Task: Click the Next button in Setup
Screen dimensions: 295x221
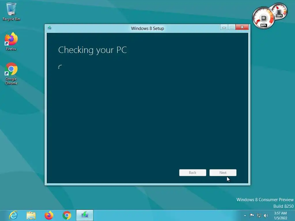Action: (223, 173)
